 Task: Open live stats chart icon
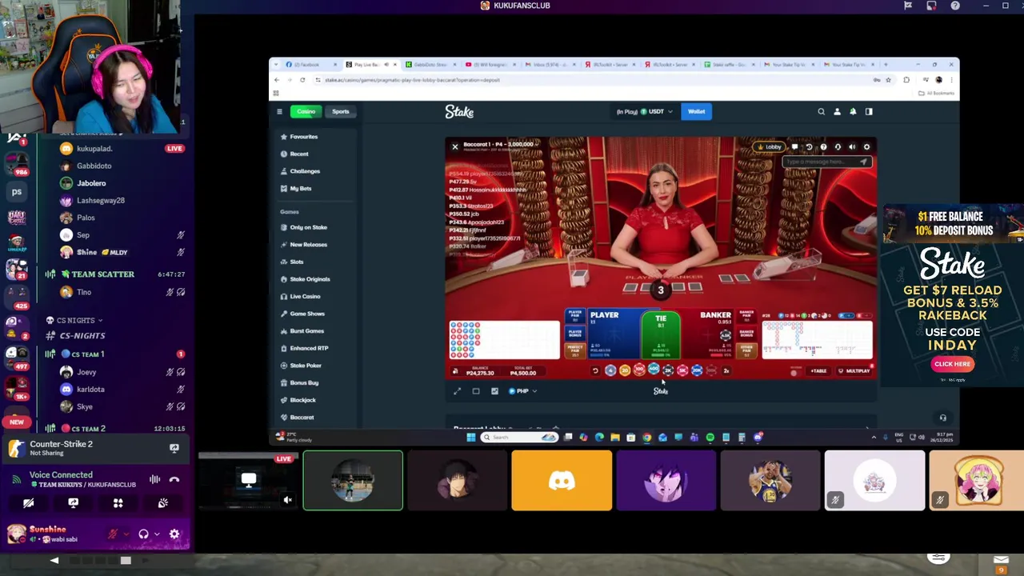click(x=494, y=391)
